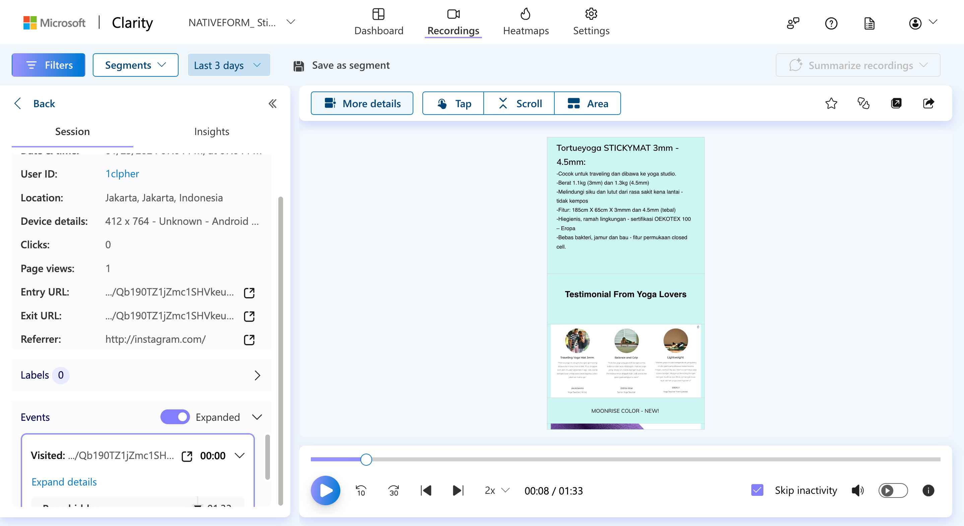
Task: Open recording in fullscreen view
Action: point(897,103)
